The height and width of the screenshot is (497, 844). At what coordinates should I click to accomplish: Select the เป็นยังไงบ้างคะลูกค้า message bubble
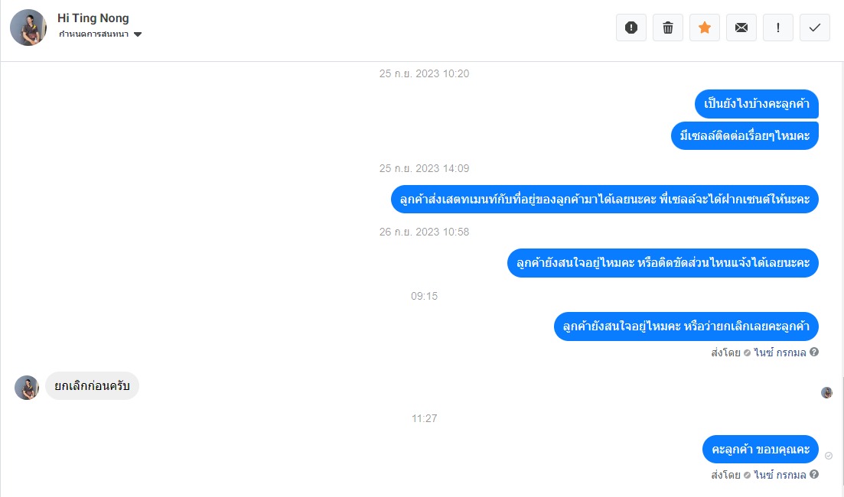(x=756, y=104)
